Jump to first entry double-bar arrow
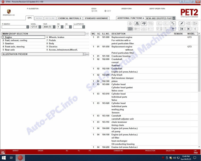Image resolution: width=201 pixels, height=161 pixels. pyautogui.click(x=182, y=29)
